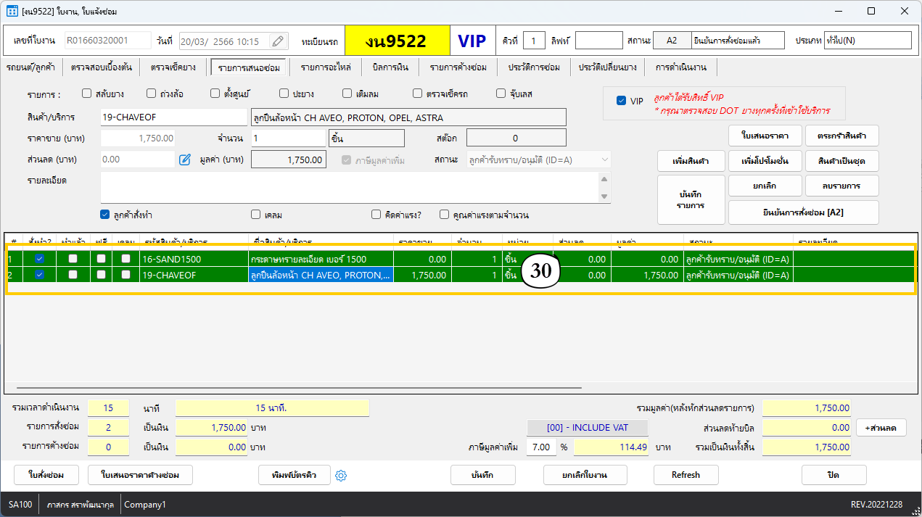This screenshot has width=922, height=517.
Task: Click the +ส่วนลด button
Action: [x=881, y=428]
